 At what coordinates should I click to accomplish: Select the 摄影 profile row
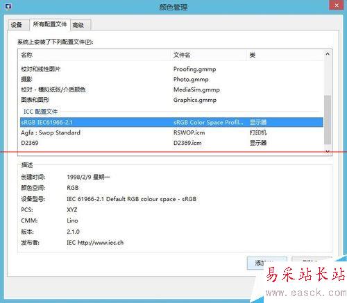click(x=171, y=79)
